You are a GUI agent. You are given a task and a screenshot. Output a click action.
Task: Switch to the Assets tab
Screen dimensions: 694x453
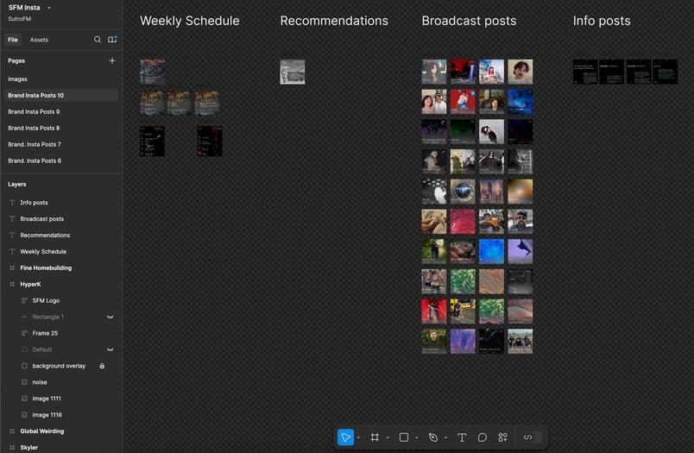(39, 40)
